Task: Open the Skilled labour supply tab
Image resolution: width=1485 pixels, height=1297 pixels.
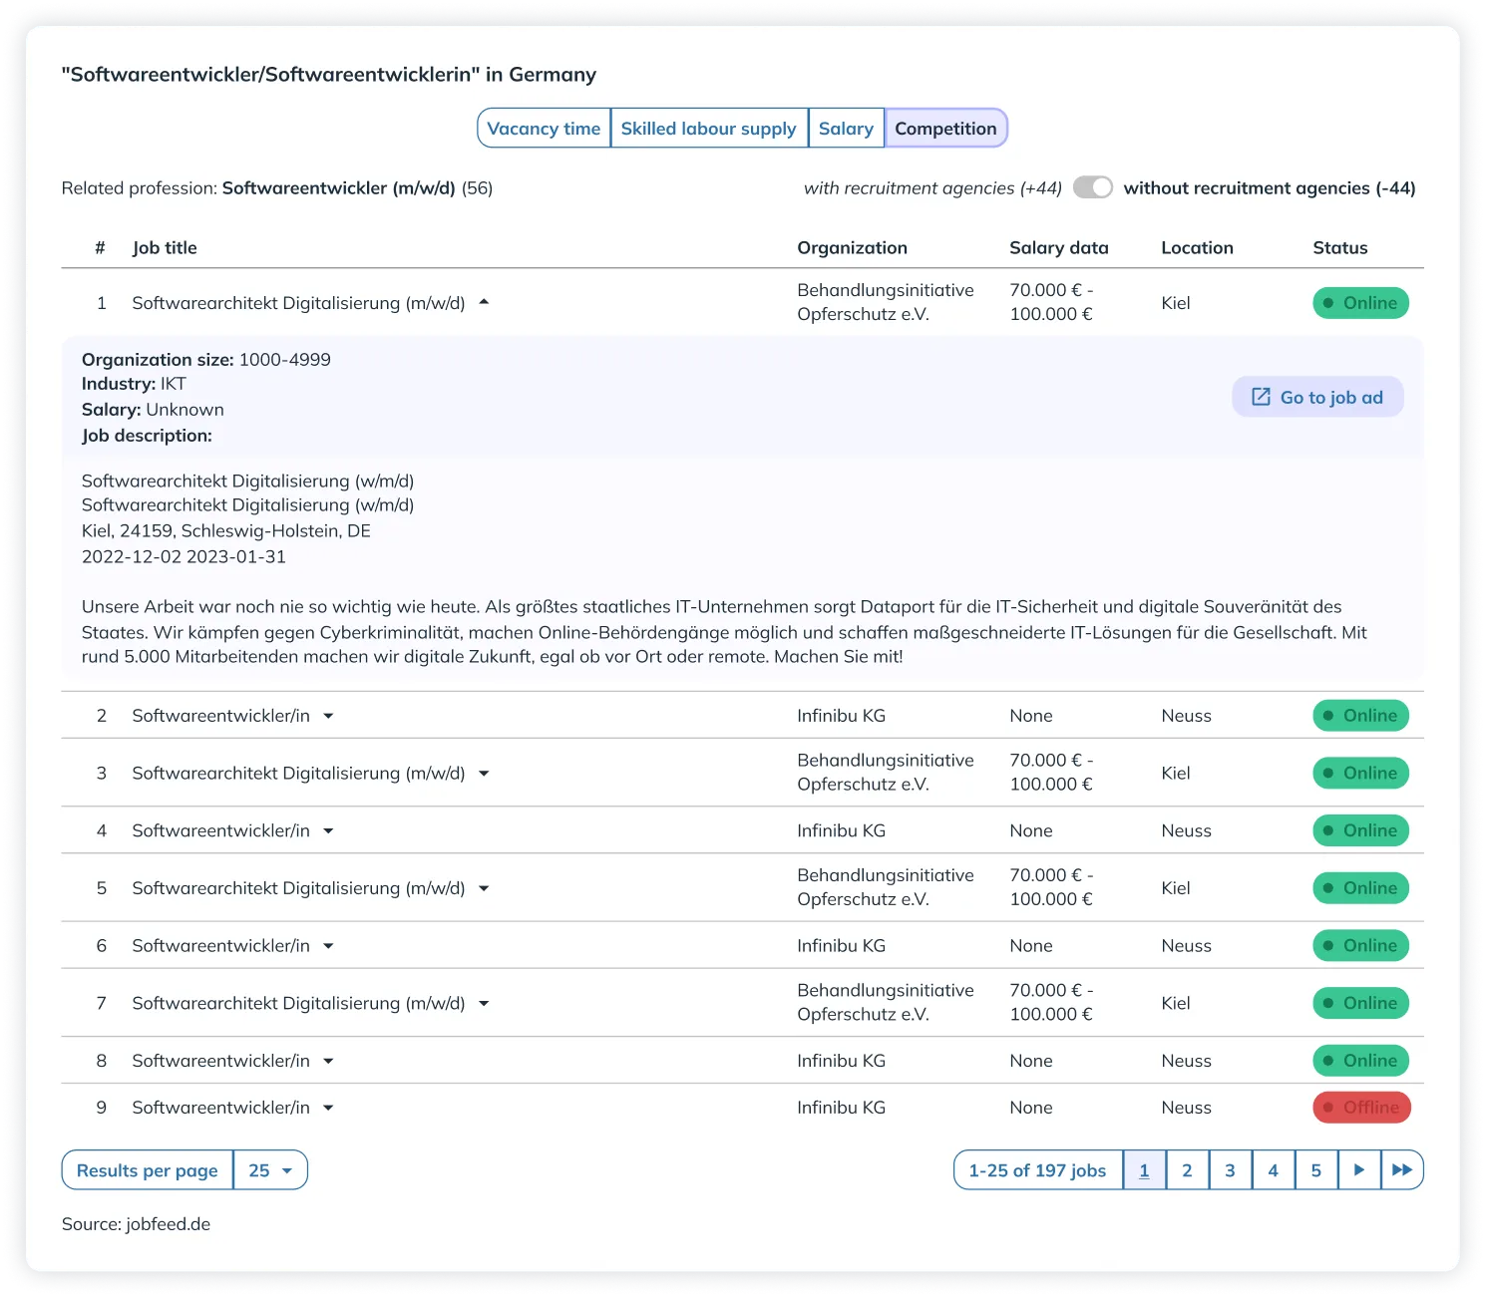Action: point(708,129)
